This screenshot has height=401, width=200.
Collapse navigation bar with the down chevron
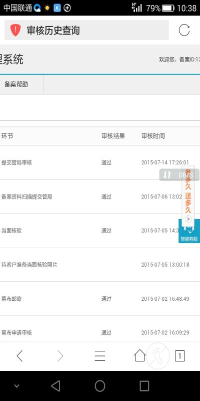[x=16, y=386]
